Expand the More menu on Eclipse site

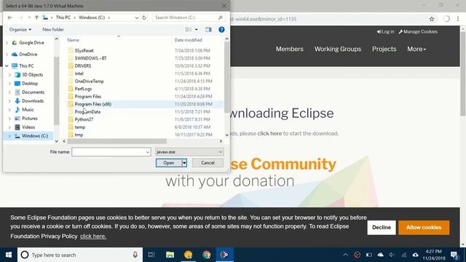(x=416, y=49)
